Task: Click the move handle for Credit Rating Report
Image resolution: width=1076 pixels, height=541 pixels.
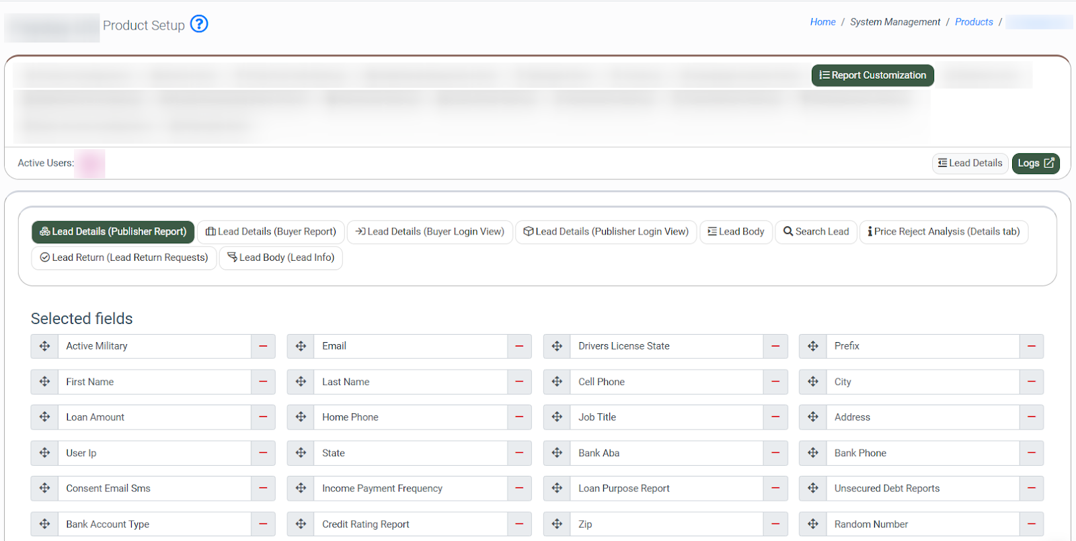Action: 301,524
